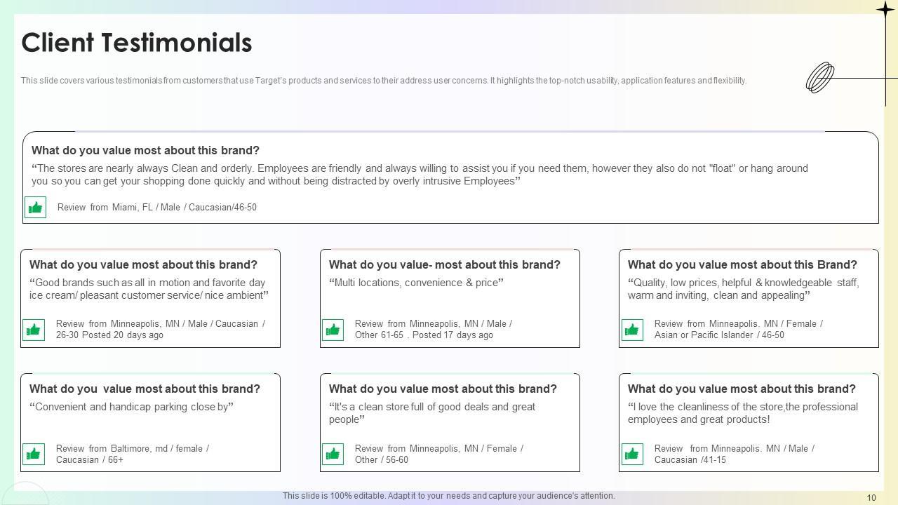The image size is (898, 505).
Task: Select the 'Convenient and handicap parking' quote
Action: point(131,407)
